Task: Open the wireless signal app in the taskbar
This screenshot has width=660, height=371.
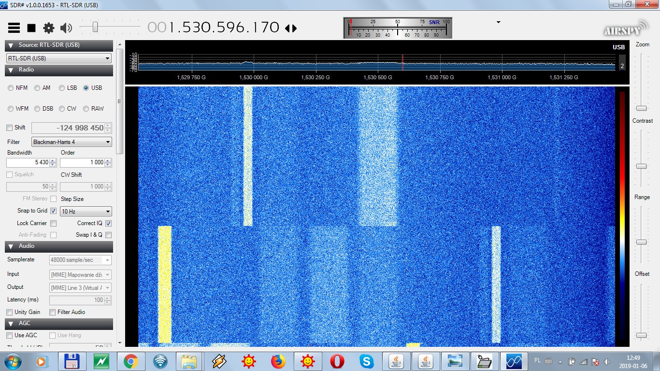Action: pyautogui.click(x=160, y=361)
